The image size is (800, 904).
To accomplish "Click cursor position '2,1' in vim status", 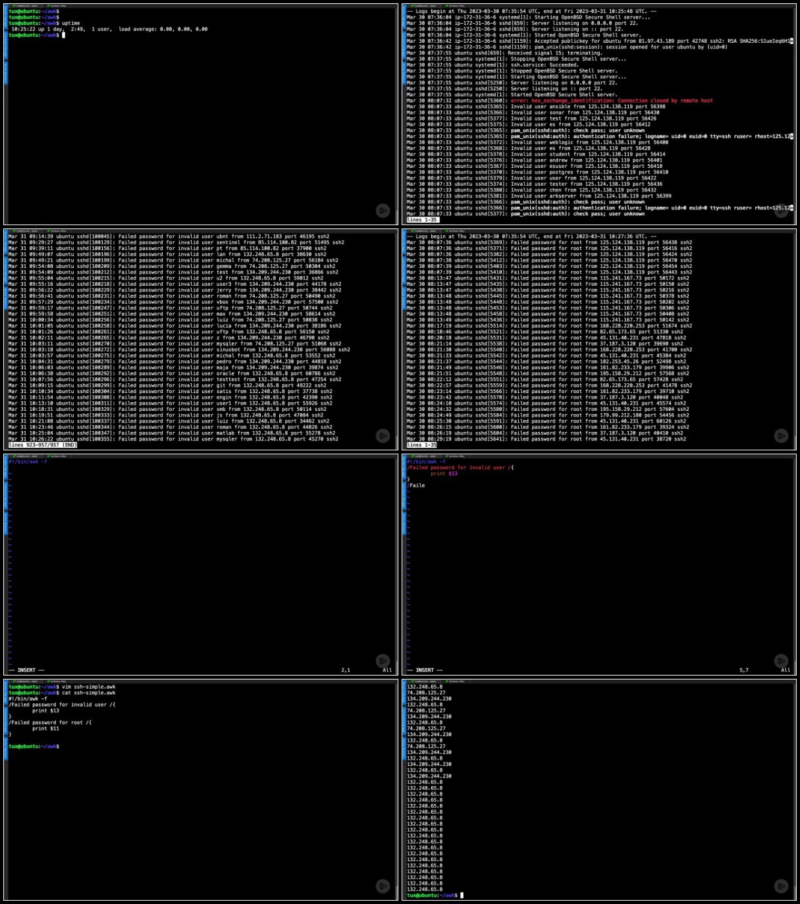I will [x=346, y=670].
